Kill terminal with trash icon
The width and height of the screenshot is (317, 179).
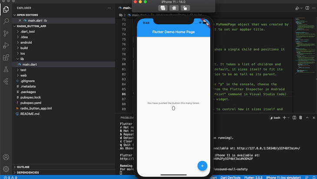tap(300, 117)
